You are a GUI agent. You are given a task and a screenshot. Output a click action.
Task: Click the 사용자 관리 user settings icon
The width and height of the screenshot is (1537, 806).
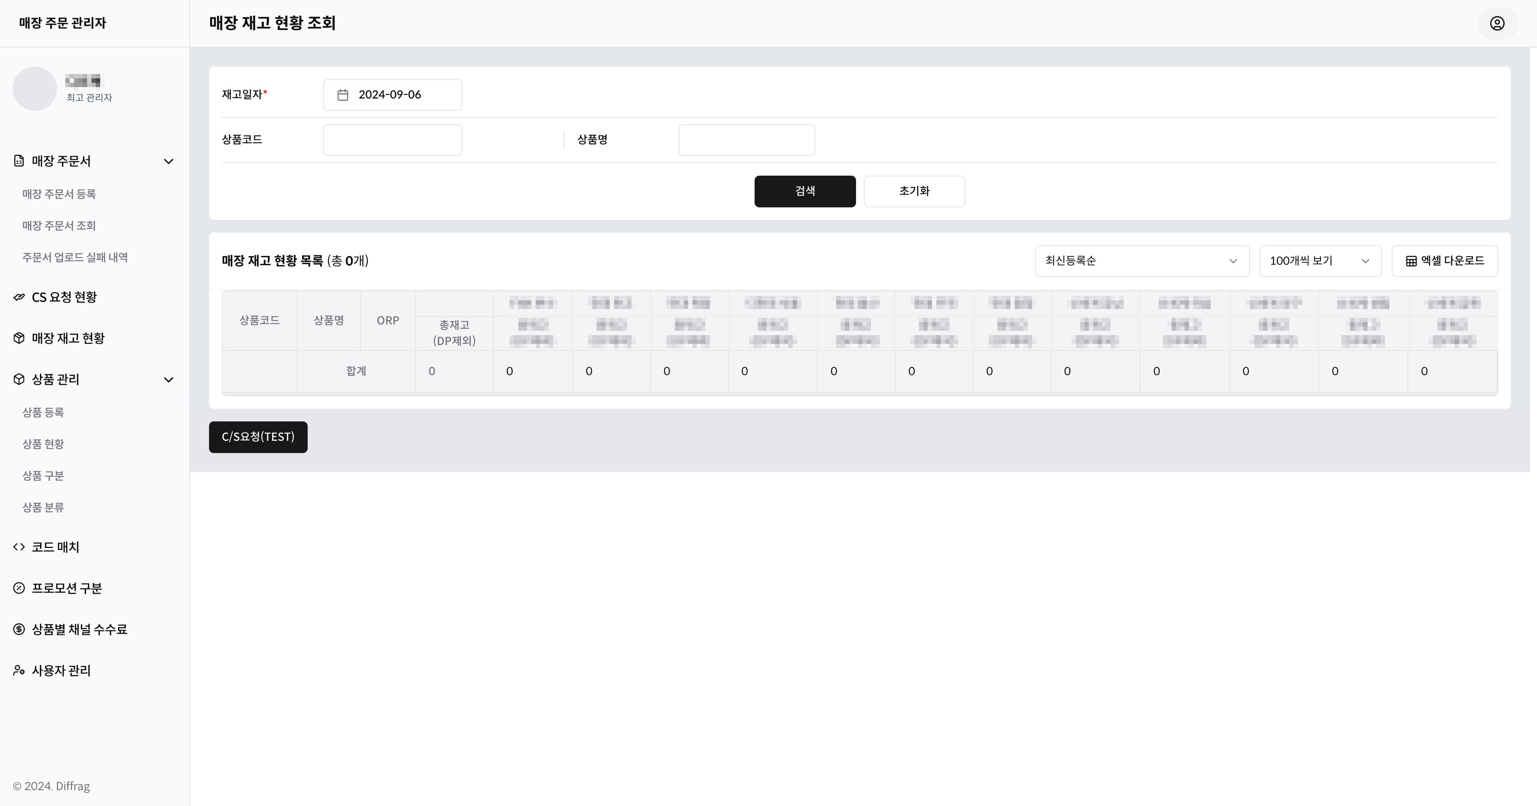click(x=19, y=670)
